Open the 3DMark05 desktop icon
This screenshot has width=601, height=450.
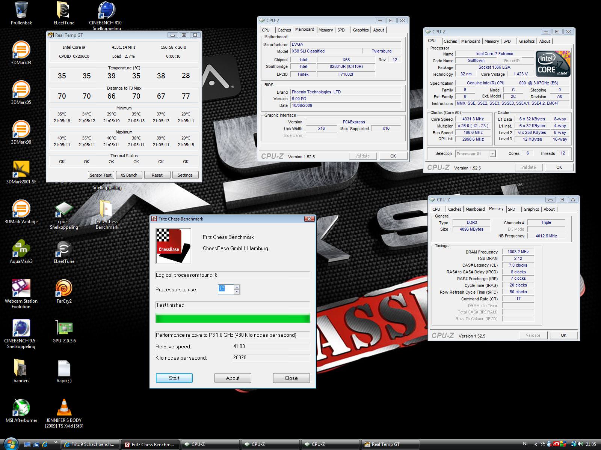(x=21, y=89)
